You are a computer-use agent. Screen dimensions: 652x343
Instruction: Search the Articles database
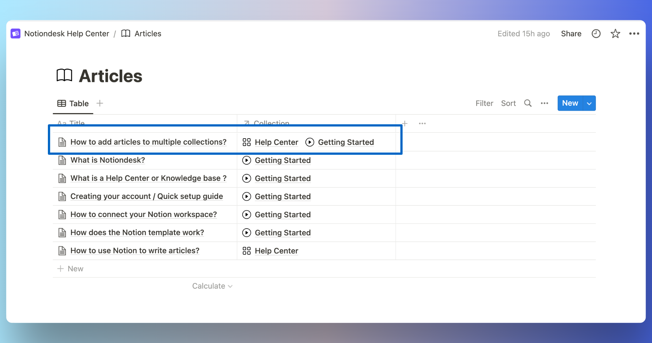528,103
